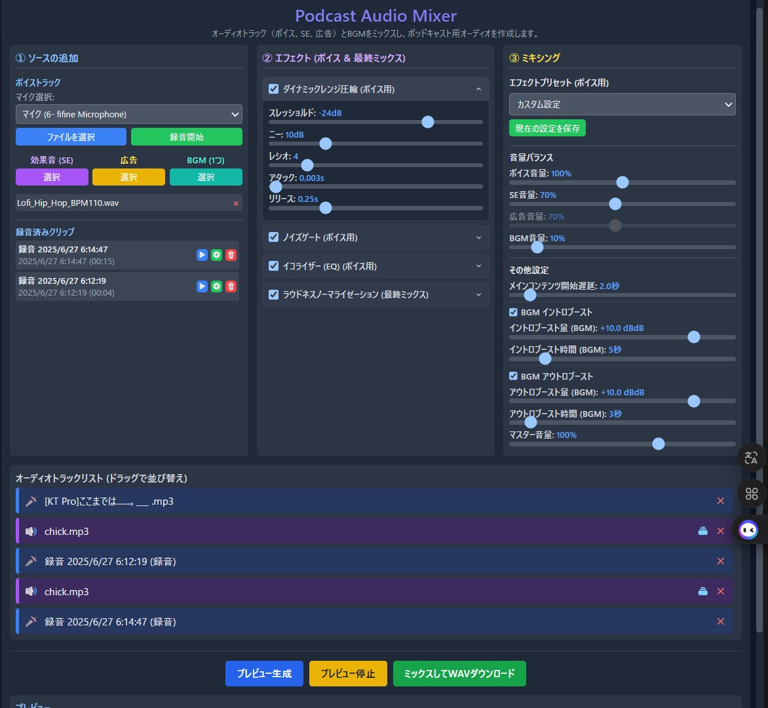Remove the [KT Pro] mp3 track
Viewport: 768px width, 708px height.
coord(720,501)
